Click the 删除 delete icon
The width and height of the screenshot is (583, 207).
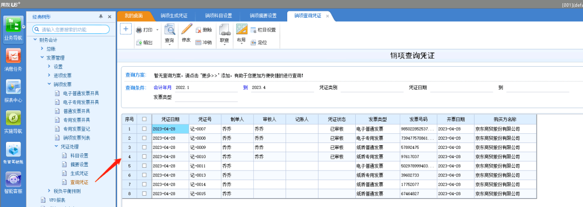[199, 30]
